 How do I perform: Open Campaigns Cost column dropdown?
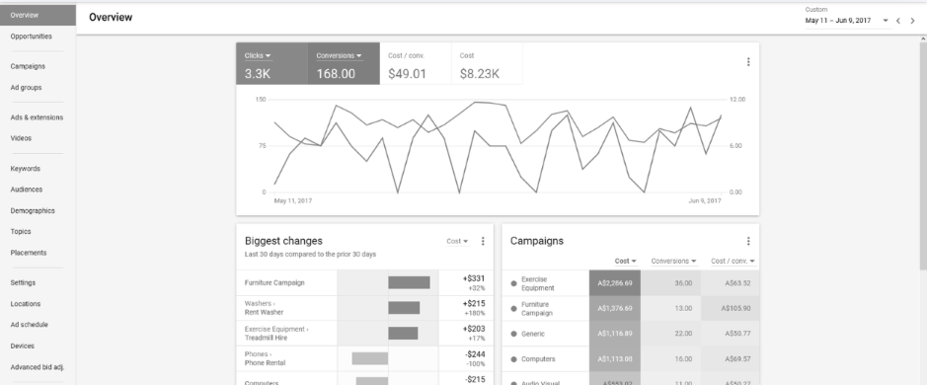tap(626, 261)
